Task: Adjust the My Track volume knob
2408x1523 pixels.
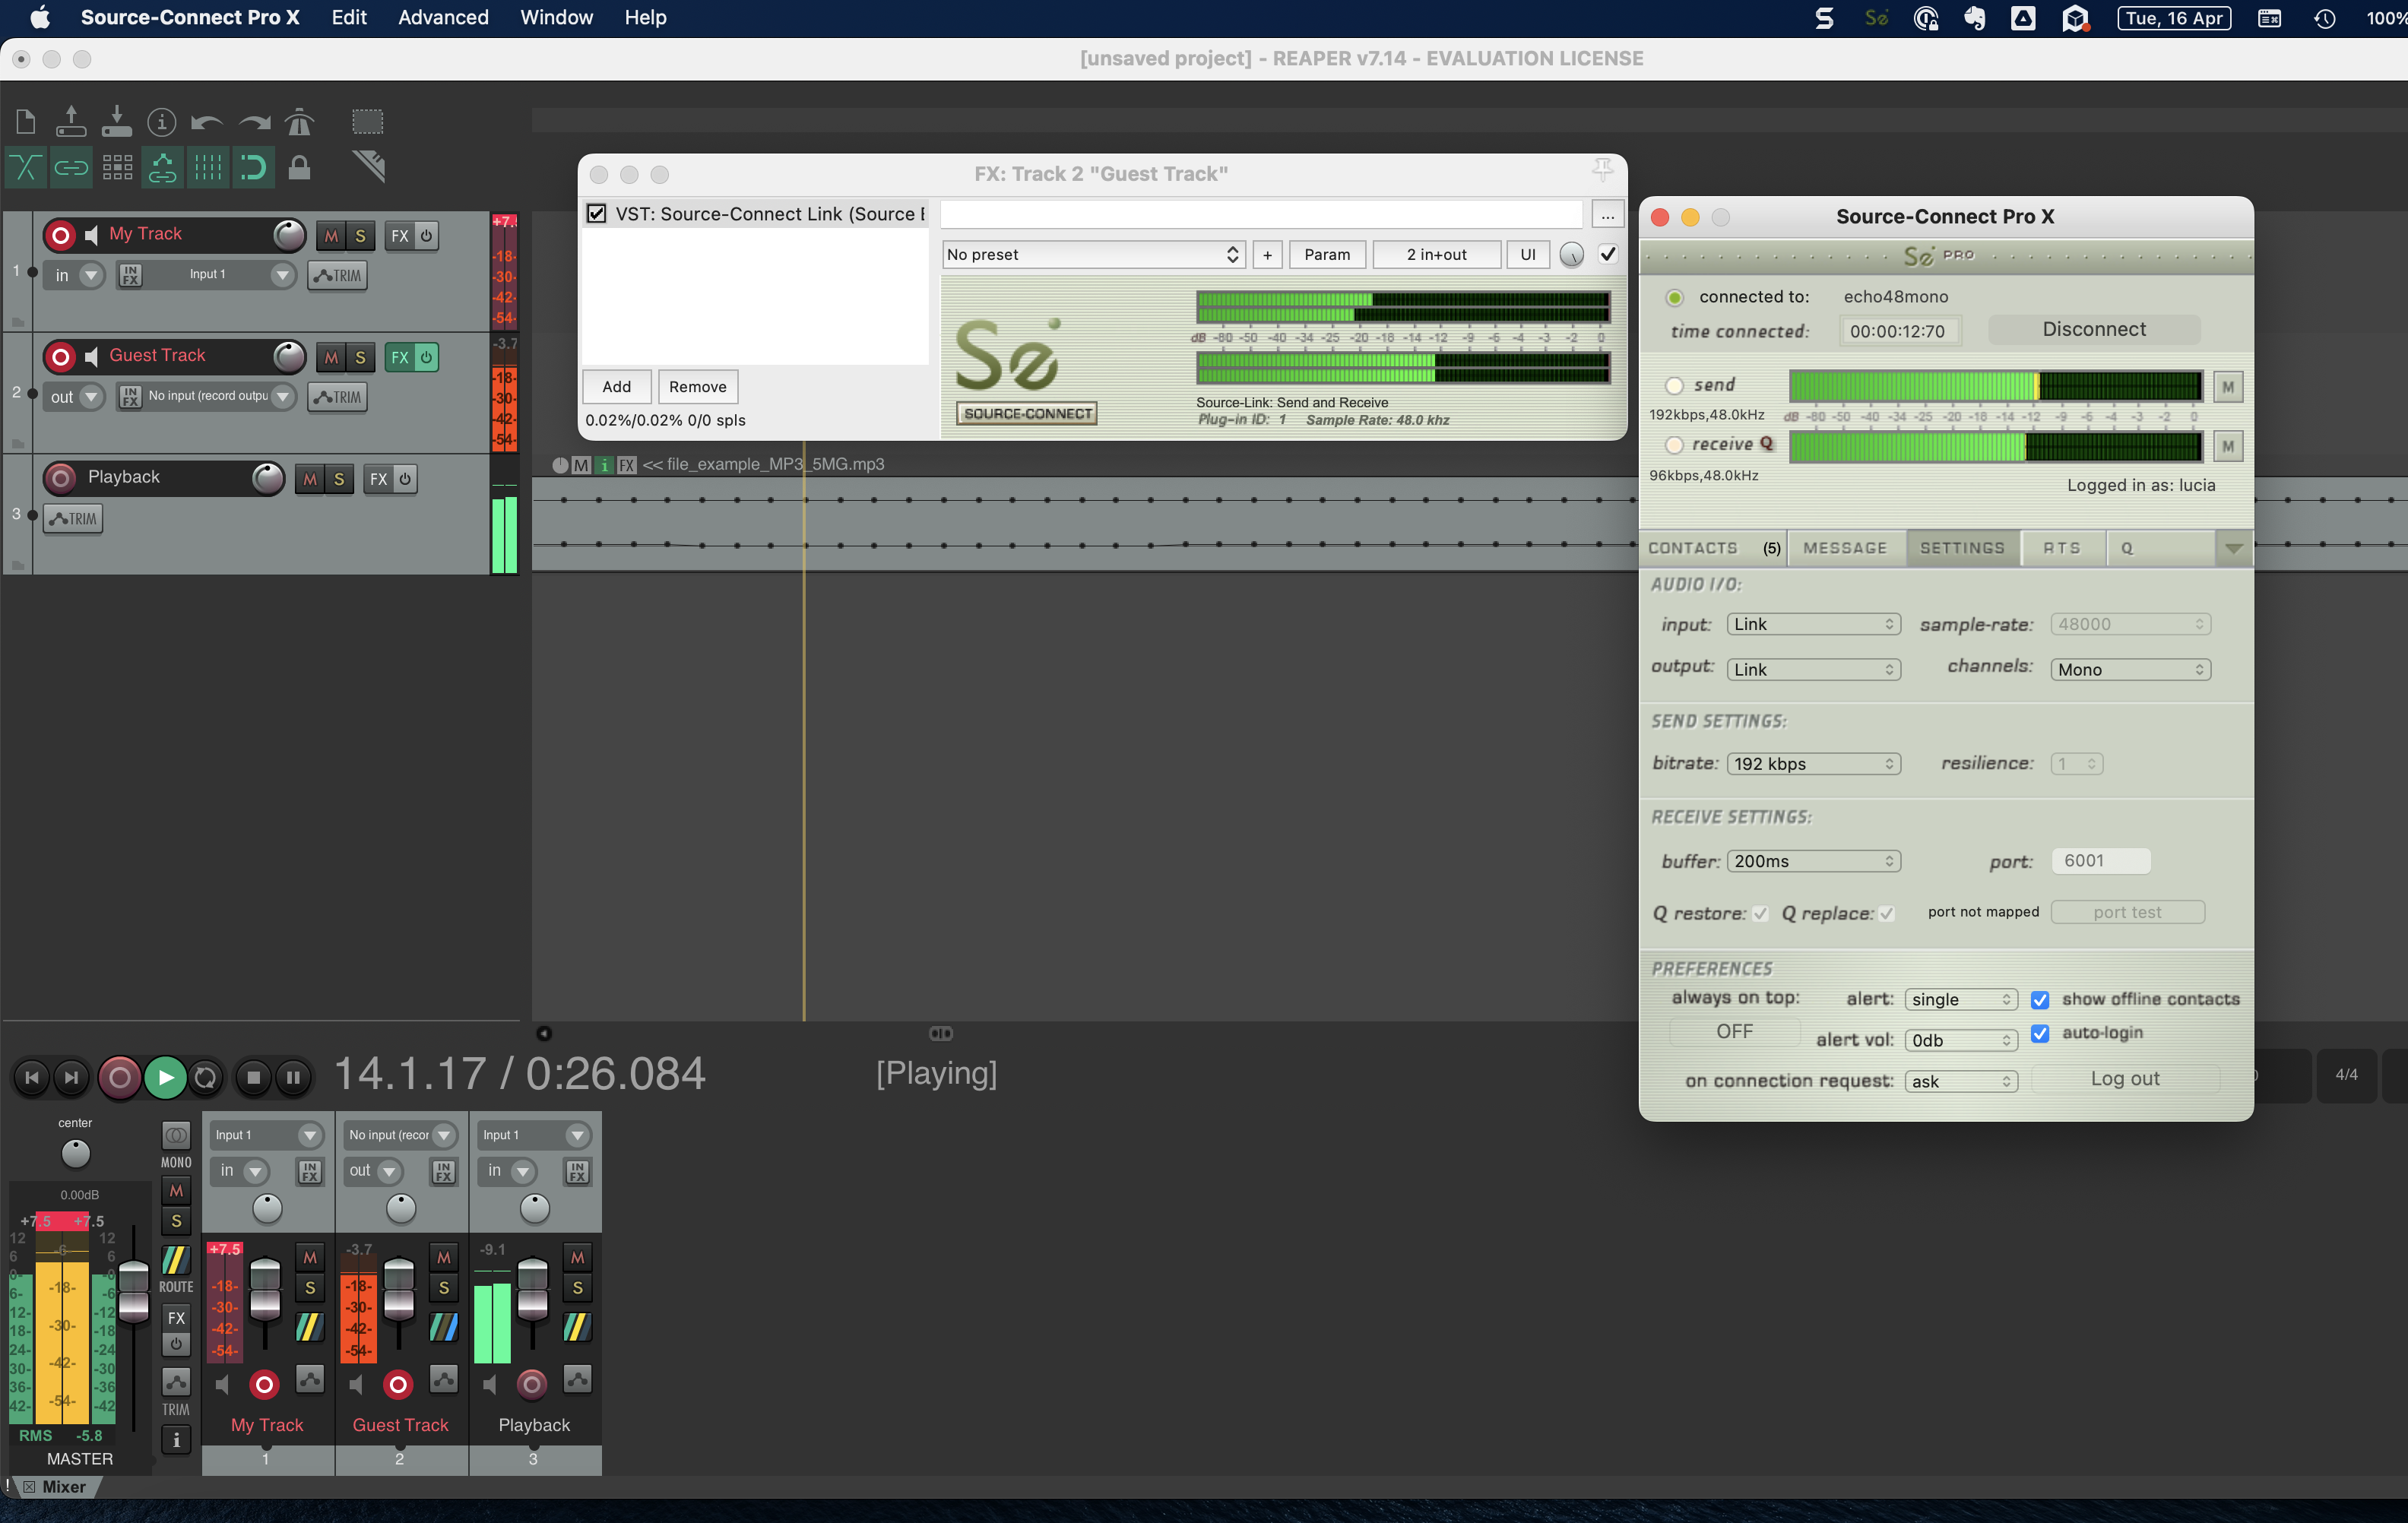Action: point(289,236)
